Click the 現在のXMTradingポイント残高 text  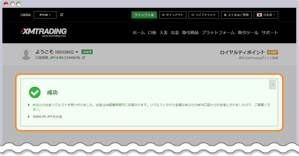[x=258, y=58]
